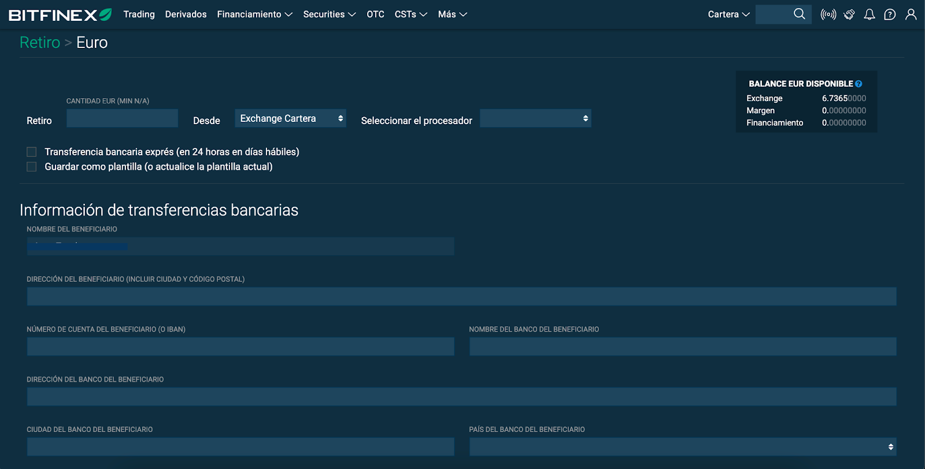Focus the Dirección del beneficiario field
This screenshot has height=469, width=925.
461,296
